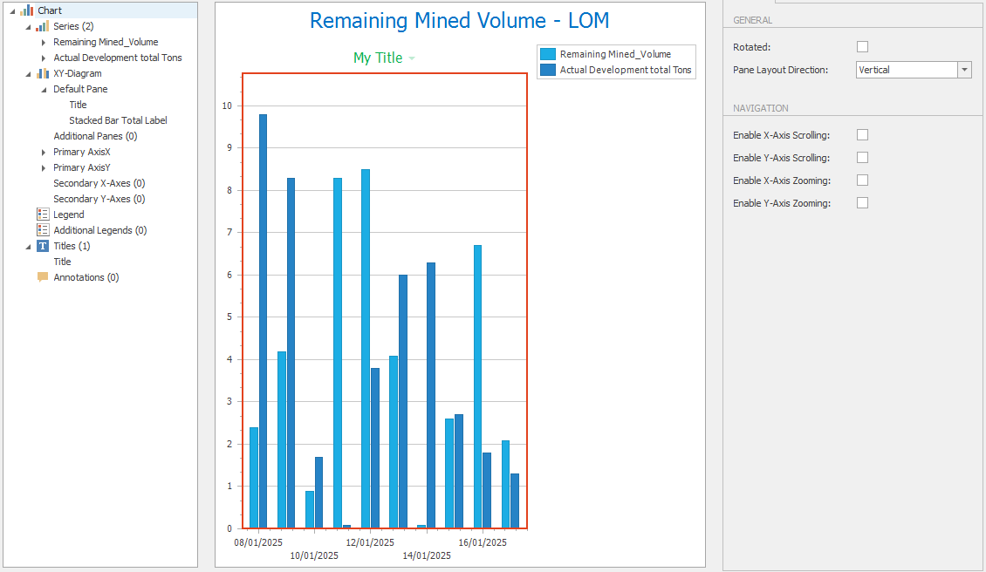Image resolution: width=986 pixels, height=572 pixels.
Task: Expand the Primary AxisX tree node
Action: tap(45, 152)
